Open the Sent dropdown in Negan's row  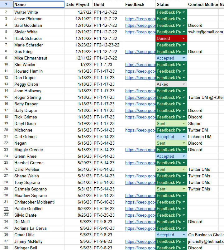pos(184,143)
